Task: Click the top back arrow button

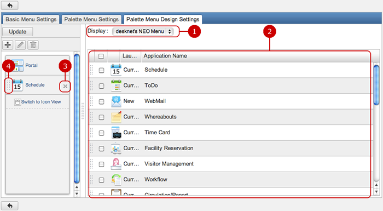Action: pyautogui.click(x=9, y=5)
